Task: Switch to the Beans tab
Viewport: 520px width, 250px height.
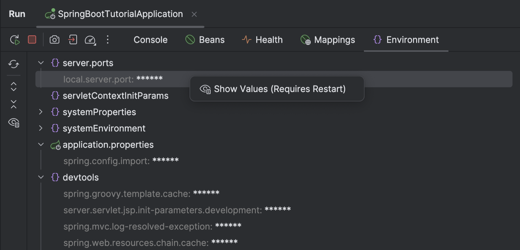Action: [205, 40]
